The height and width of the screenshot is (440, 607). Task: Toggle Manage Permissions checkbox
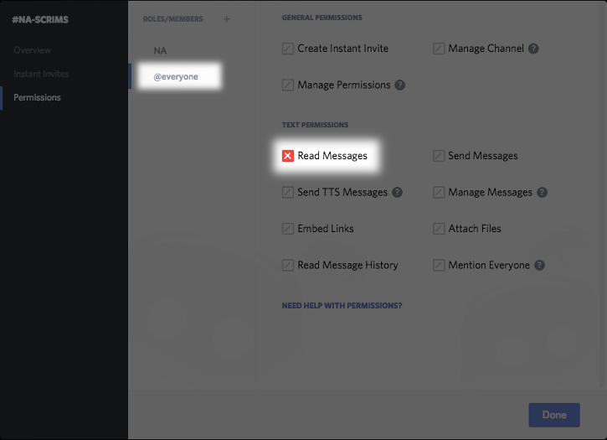(288, 85)
